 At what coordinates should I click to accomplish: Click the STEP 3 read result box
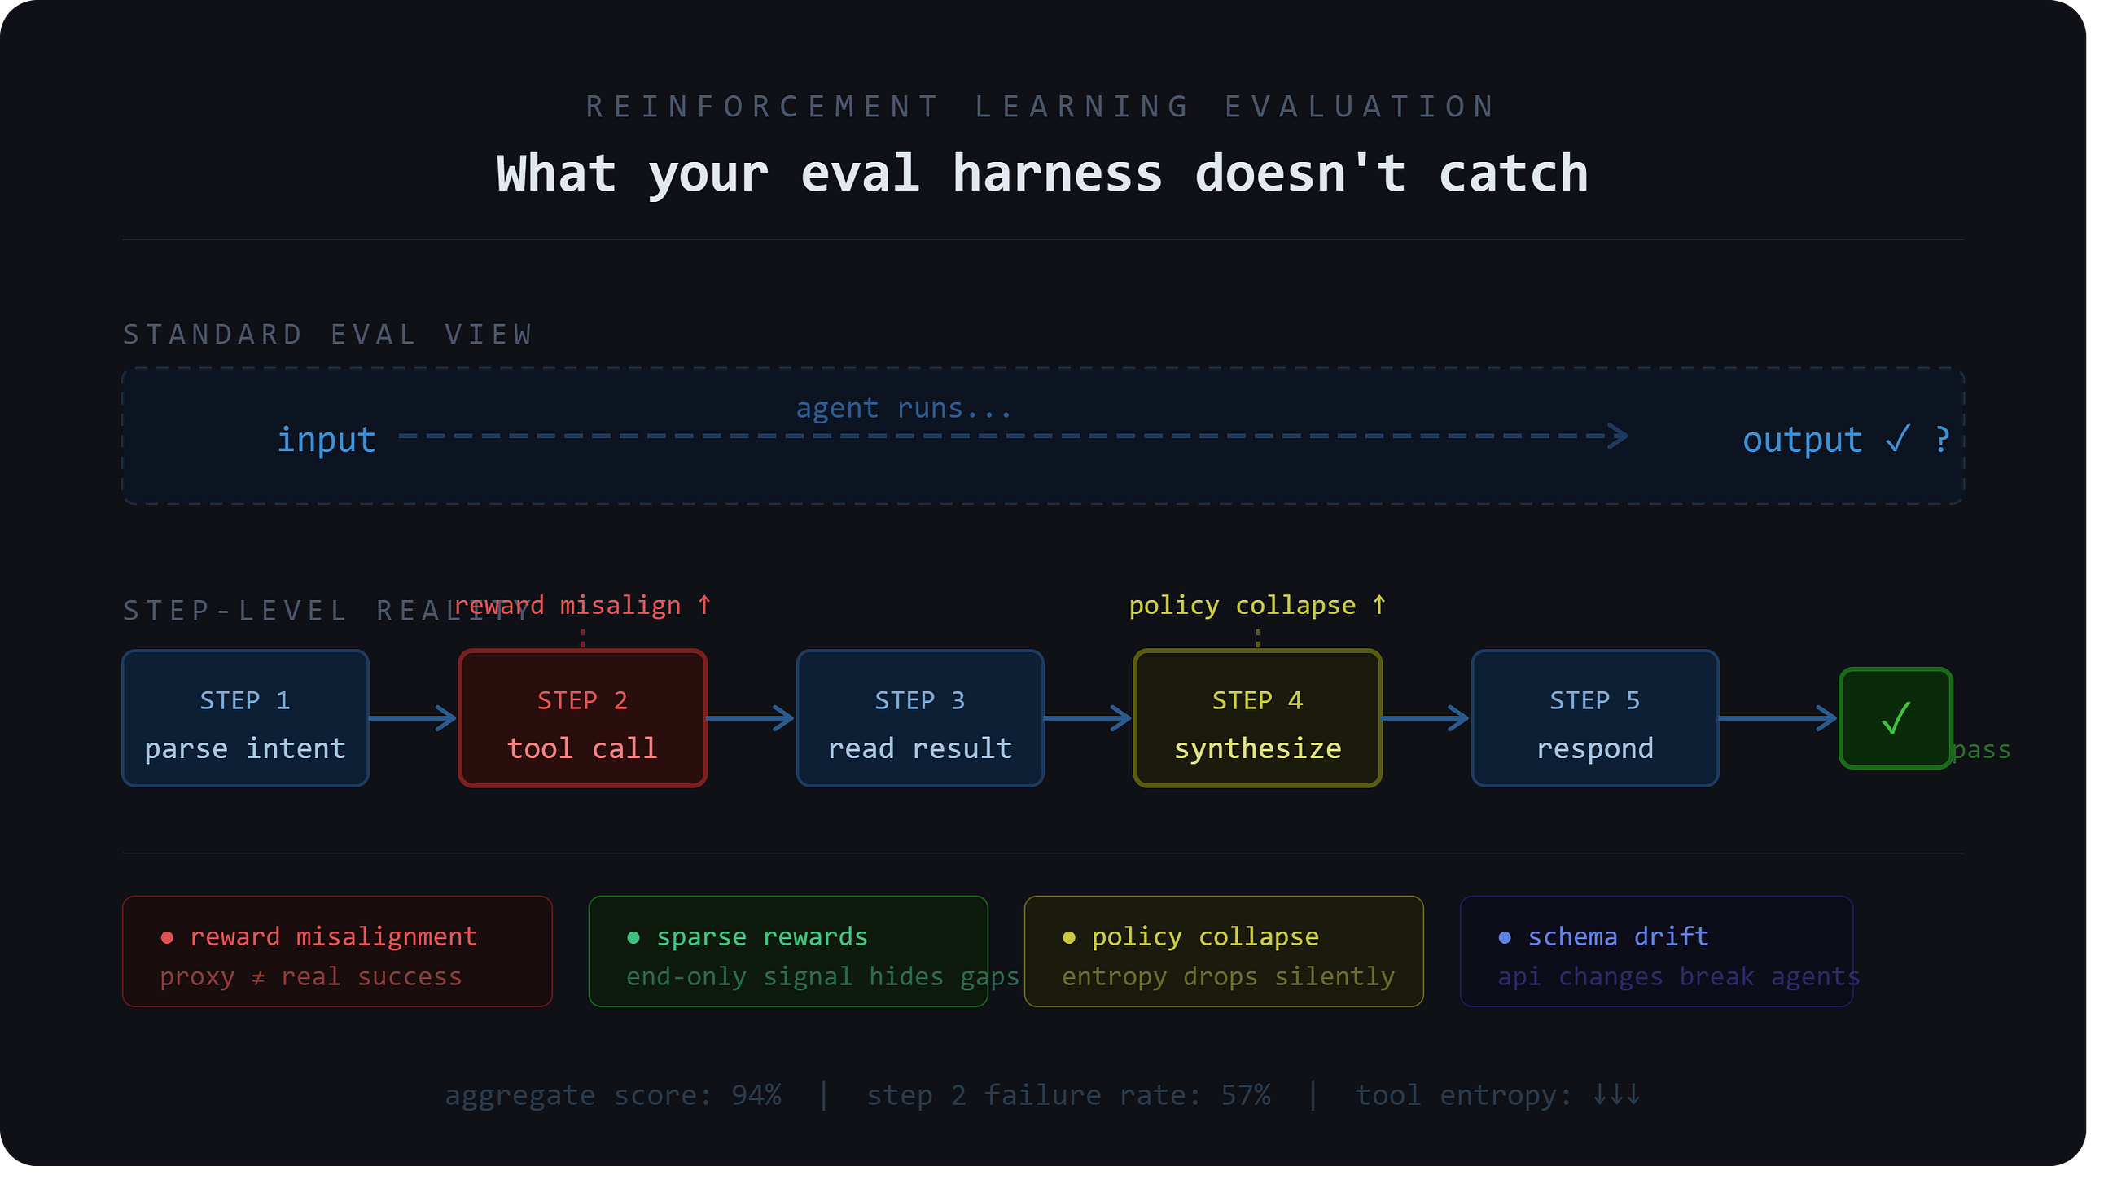point(919,717)
